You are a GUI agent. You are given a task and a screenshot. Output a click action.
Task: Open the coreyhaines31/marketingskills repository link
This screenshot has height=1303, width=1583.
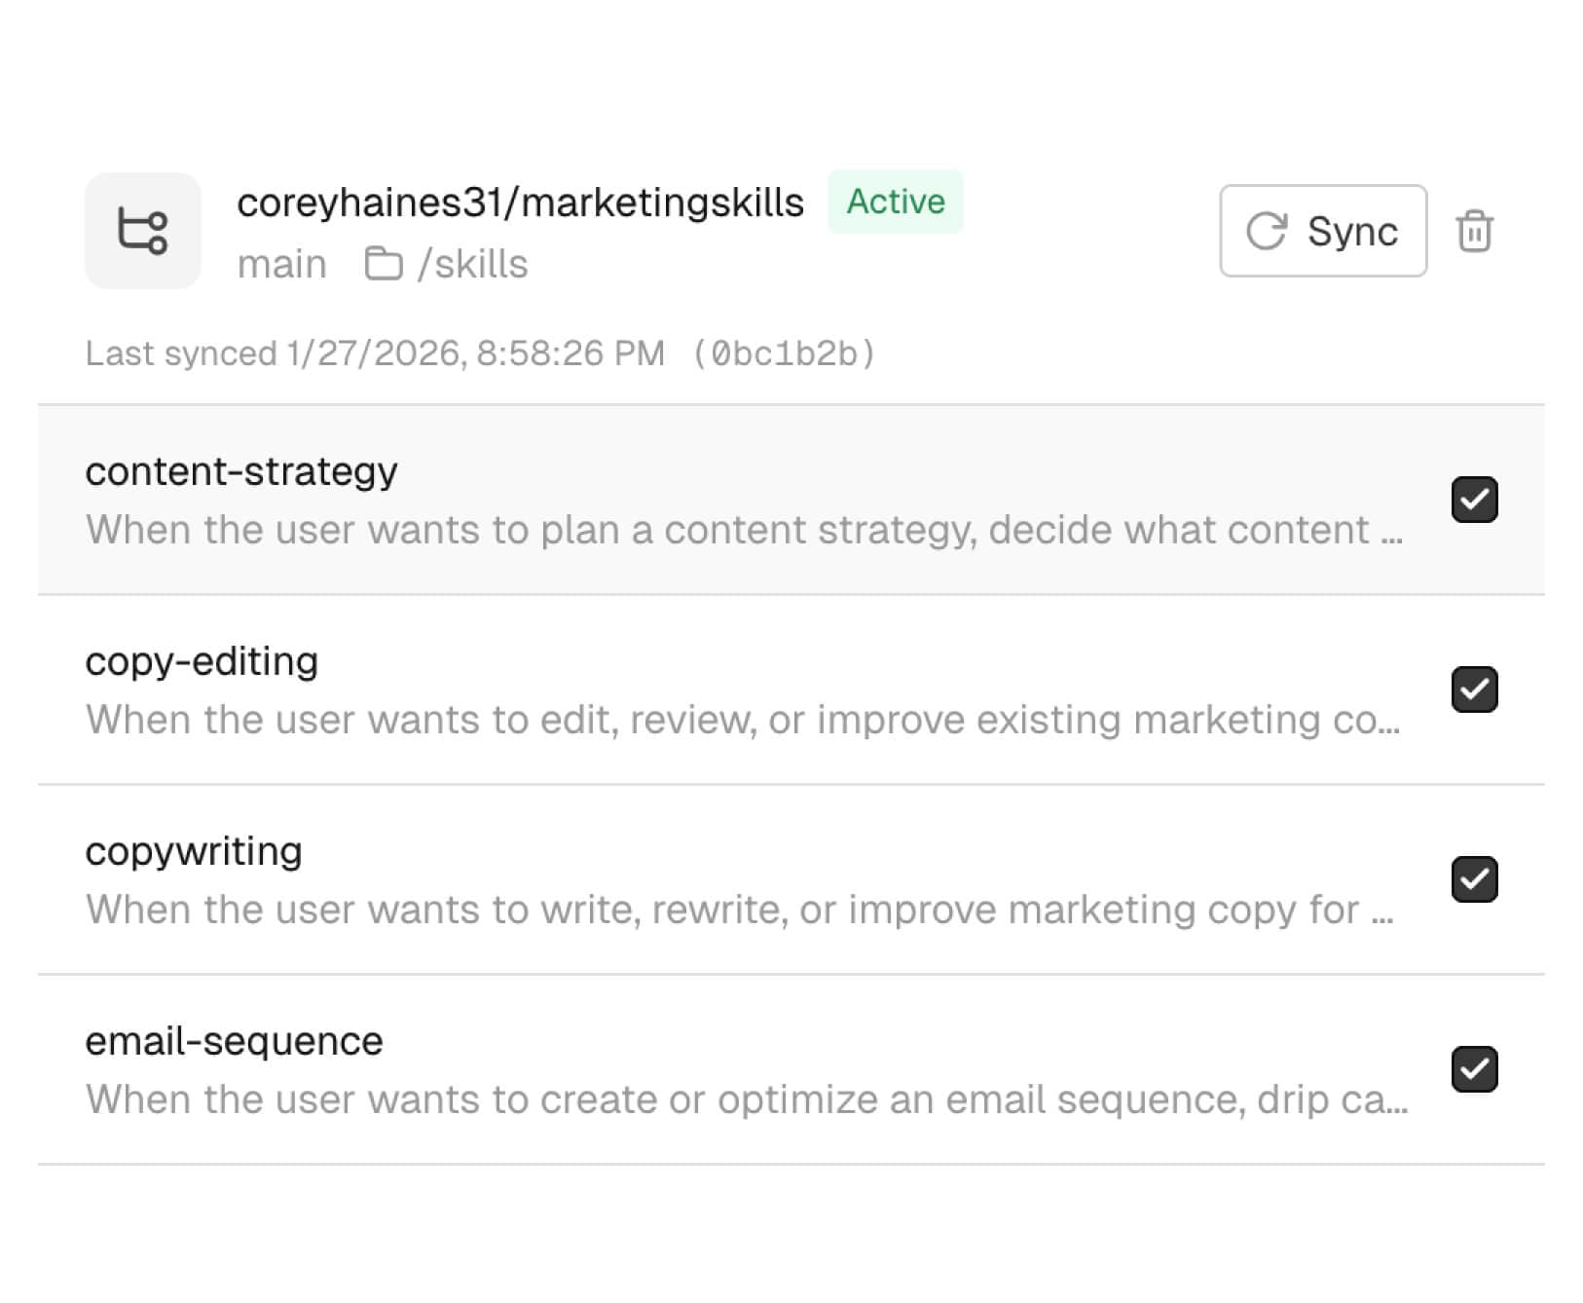pos(522,202)
